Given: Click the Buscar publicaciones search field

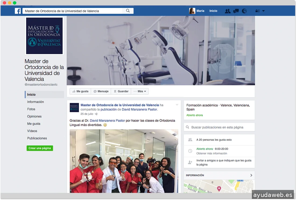Looking at the screenshot, I should click(x=219, y=127).
